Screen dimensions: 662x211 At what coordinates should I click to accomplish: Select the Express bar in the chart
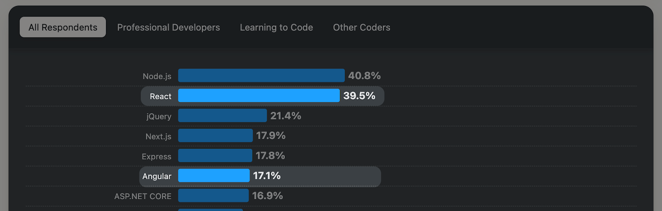(215, 156)
